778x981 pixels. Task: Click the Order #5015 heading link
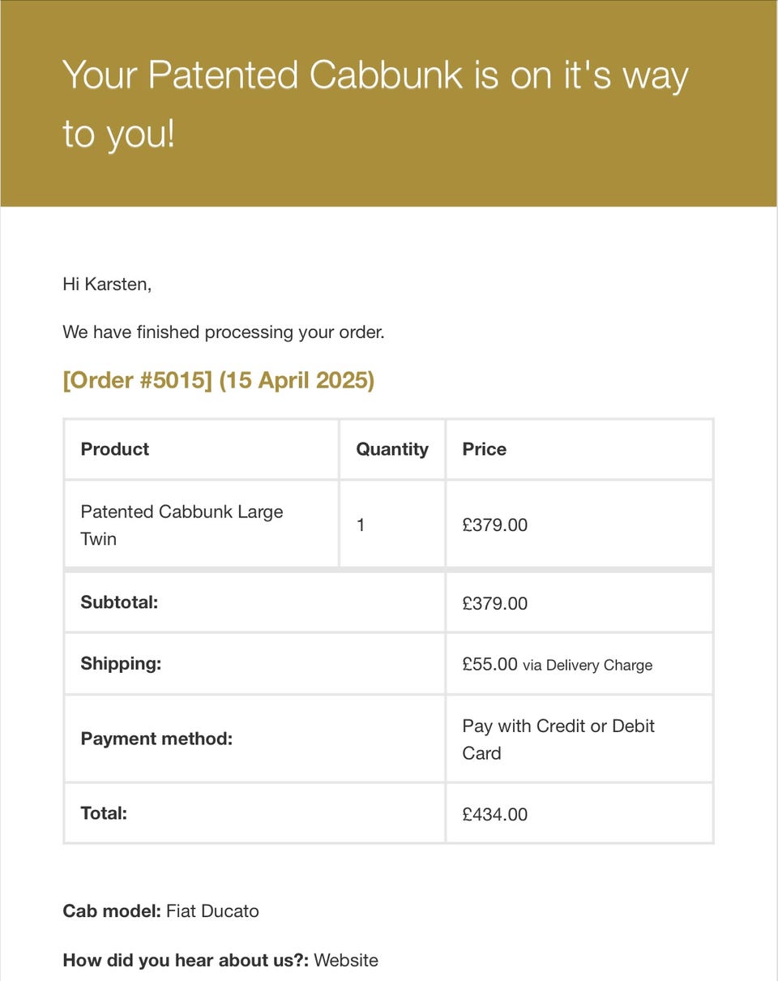tap(219, 380)
